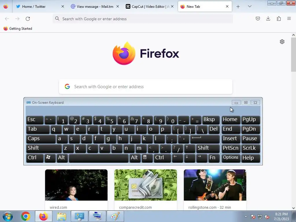Open Windows Explorer from the taskbar
296x222 pixels.
tap(61, 216)
